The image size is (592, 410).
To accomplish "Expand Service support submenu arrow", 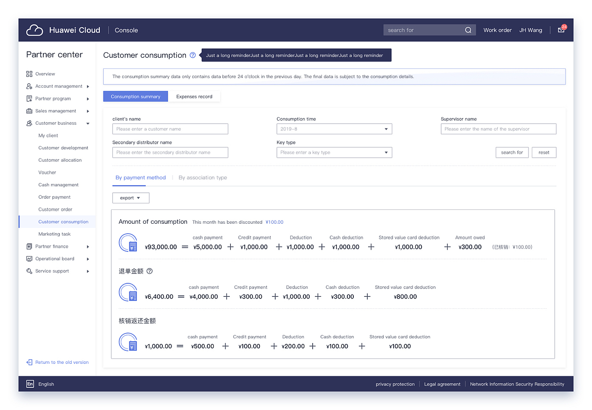I will click(x=88, y=271).
